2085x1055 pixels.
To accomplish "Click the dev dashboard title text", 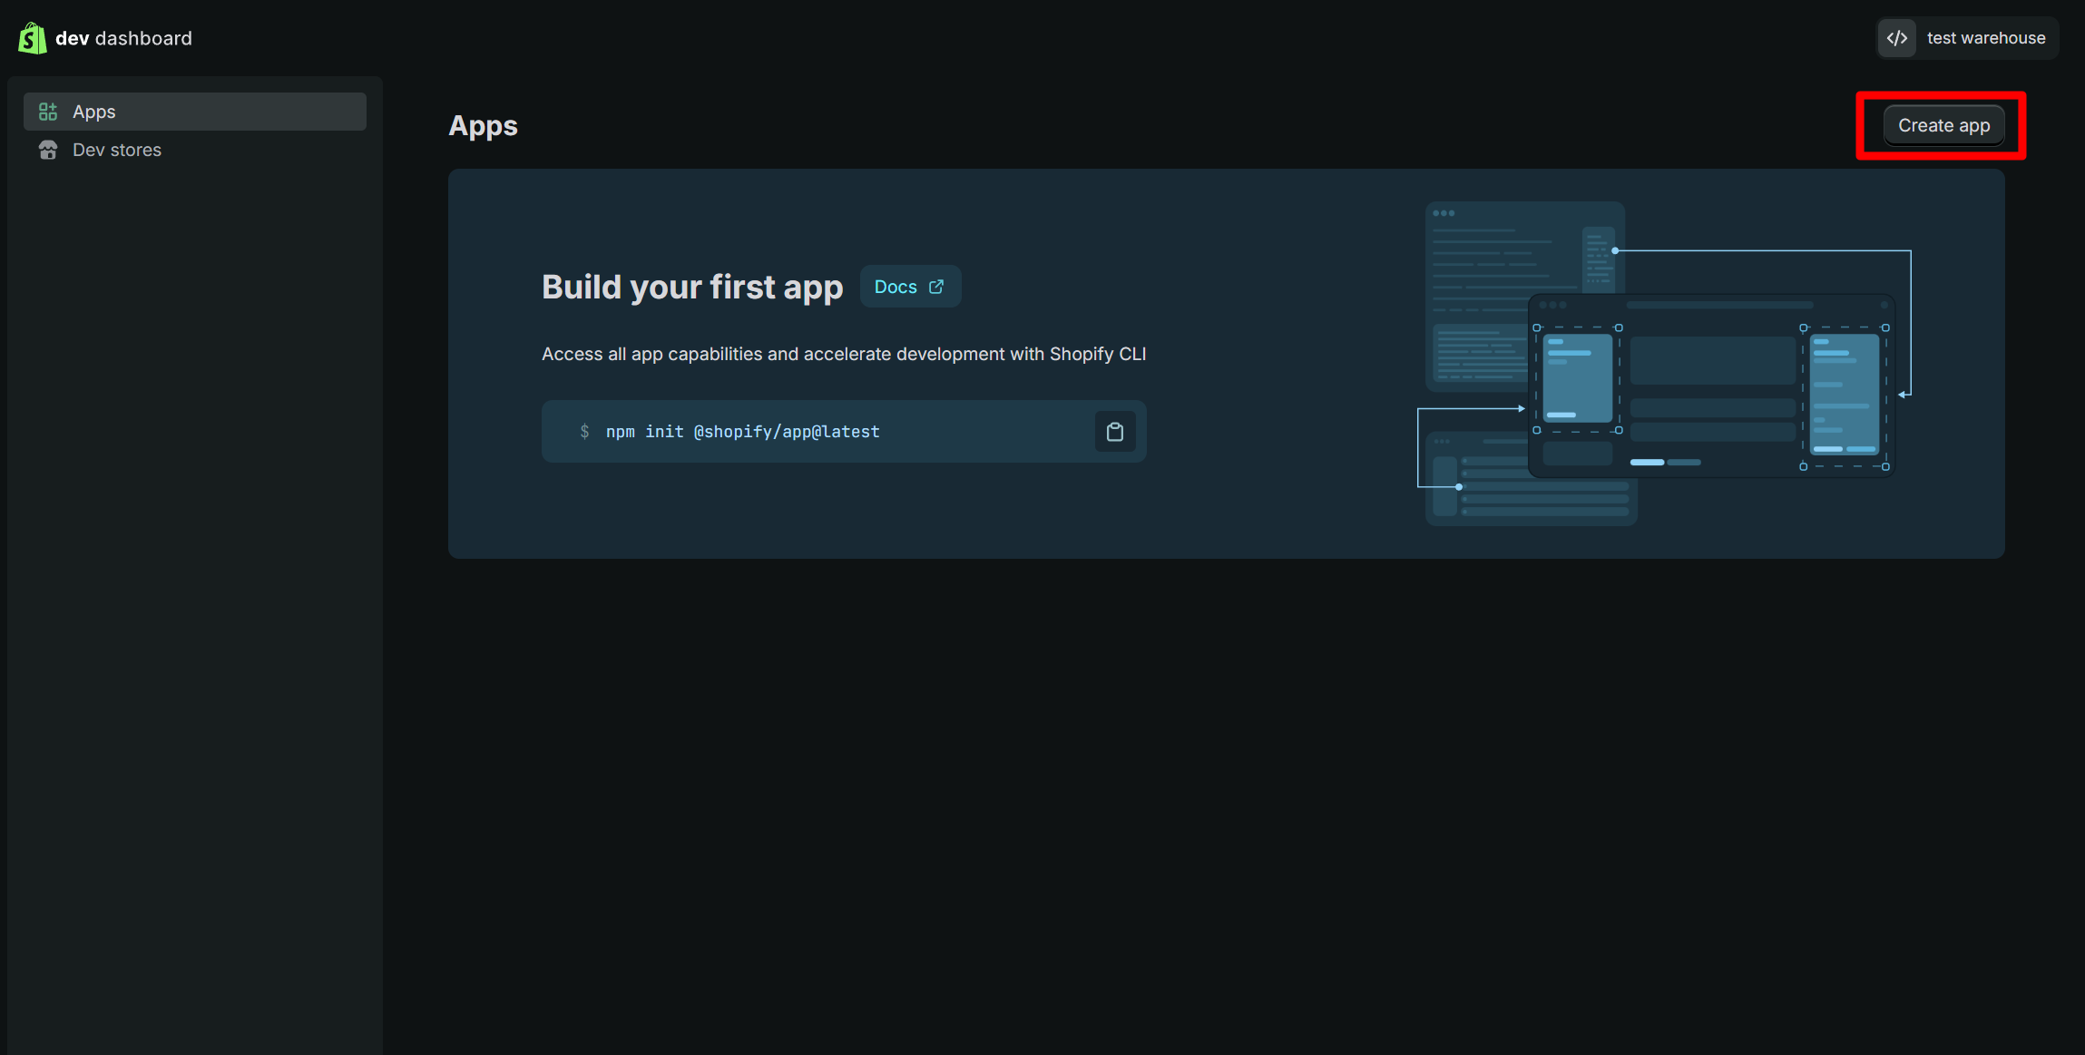I will (x=123, y=38).
